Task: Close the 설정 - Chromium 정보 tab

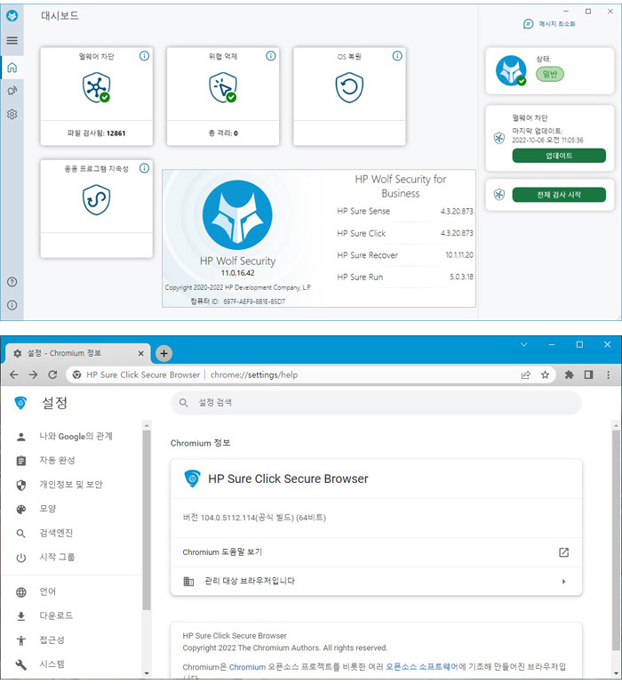Action: click(140, 354)
